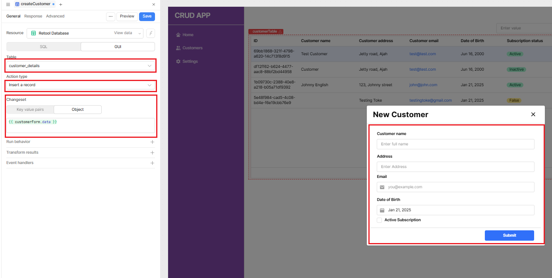Click the Settings gear icon in sidebar

point(178,62)
